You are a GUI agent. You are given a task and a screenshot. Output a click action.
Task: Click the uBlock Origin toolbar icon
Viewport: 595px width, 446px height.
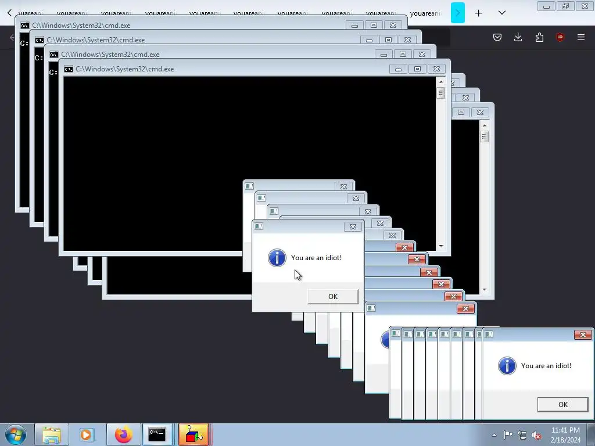pos(560,37)
